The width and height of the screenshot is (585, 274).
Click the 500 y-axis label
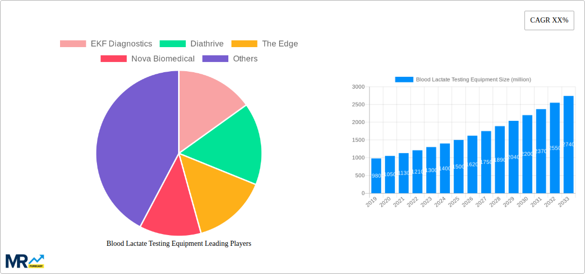click(x=360, y=175)
